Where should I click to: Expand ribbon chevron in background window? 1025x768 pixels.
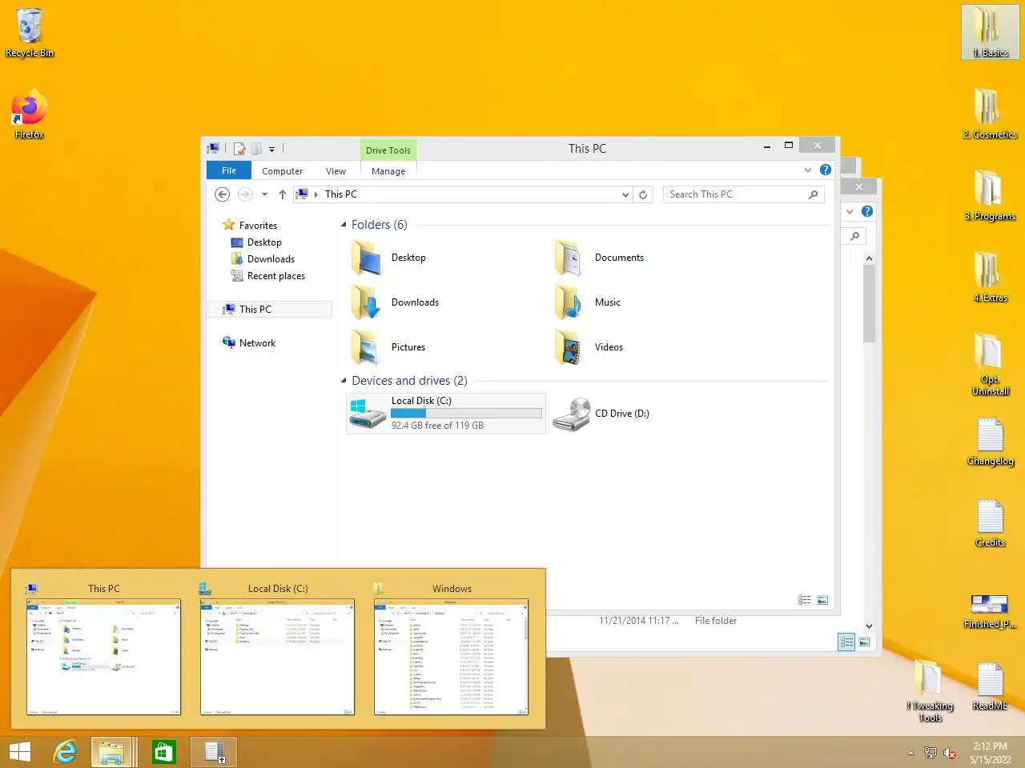coord(850,211)
